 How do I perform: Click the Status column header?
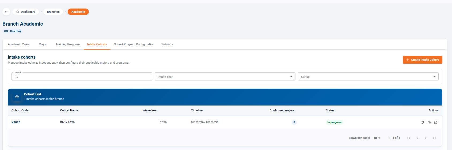(x=330, y=110)
